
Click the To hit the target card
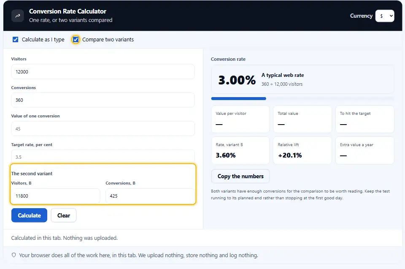(364, 119)
